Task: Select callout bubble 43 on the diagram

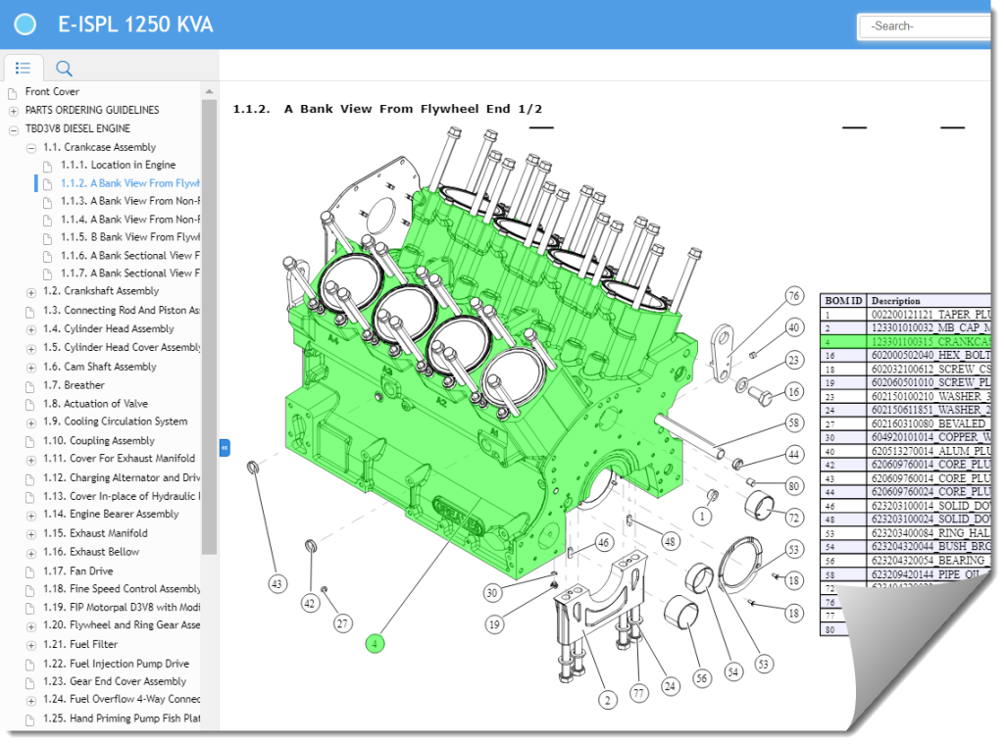Action: pos(277,584)
